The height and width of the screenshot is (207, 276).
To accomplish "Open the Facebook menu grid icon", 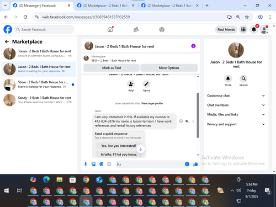I will (243, 29).
